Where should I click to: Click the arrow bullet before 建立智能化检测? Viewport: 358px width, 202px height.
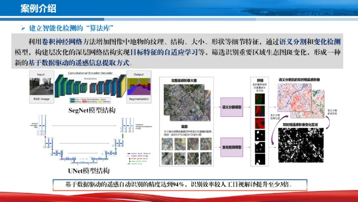point(23,28)
